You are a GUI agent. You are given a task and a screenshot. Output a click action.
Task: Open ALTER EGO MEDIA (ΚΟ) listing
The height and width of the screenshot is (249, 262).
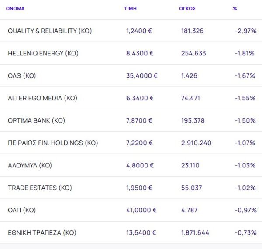pyautogui.click(x=42, y=98)
